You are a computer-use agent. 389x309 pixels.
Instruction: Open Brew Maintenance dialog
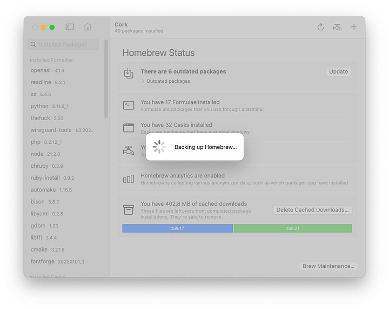(x=328, y=266)
